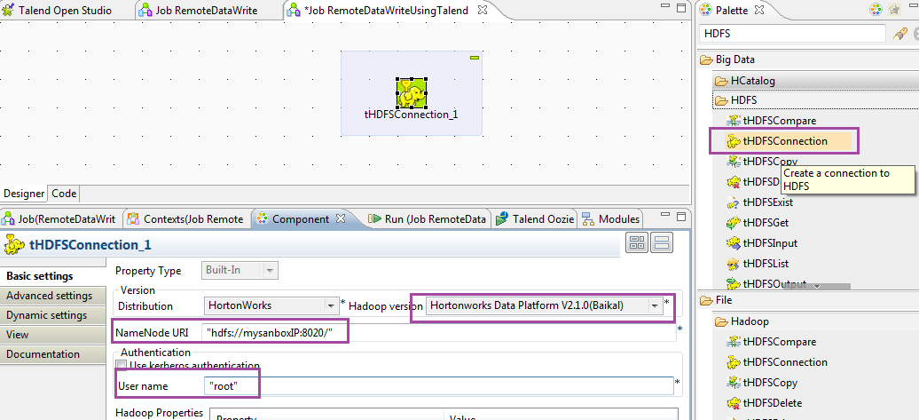Viewport: 919px width, 420px height.
Task: Click the palette color settings icon
Action: (875, 10)
